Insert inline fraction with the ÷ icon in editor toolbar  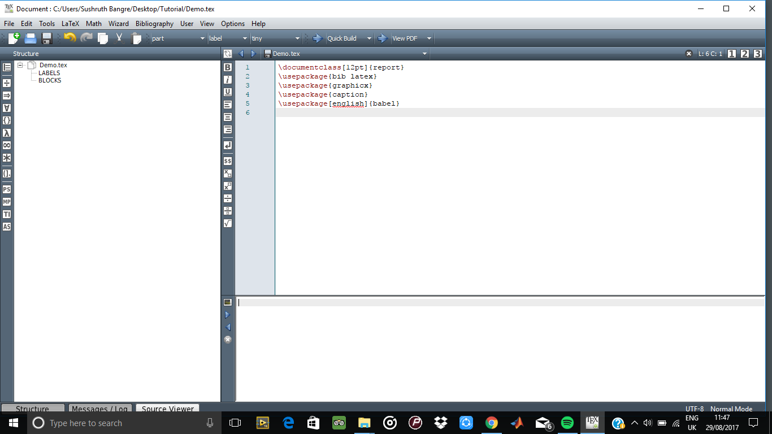pyautogui.click(x=228, y=198)
